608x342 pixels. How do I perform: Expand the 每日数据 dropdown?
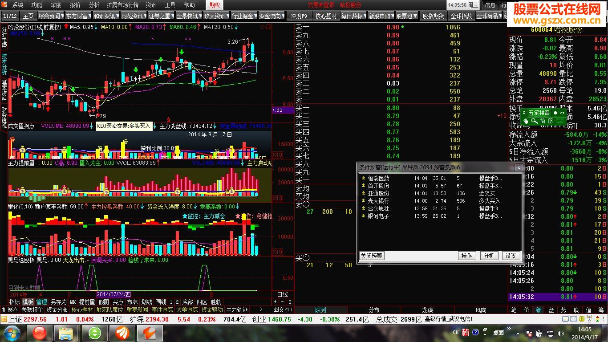click(353, 16)
